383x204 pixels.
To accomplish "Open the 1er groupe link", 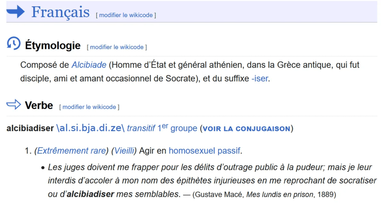I will click(177, 128).
